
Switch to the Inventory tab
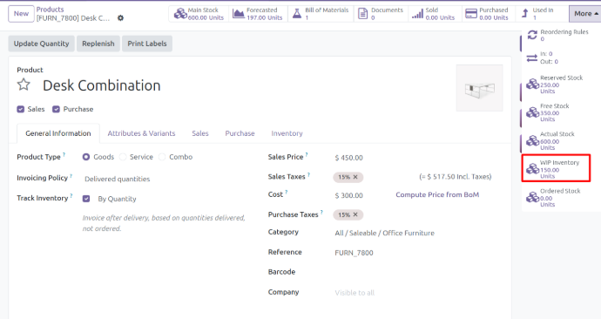coord(287,133)
